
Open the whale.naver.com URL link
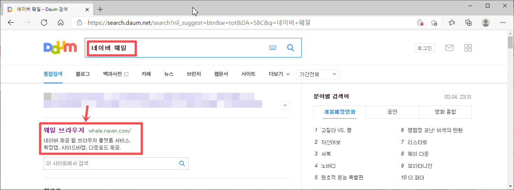click(110, 131)
